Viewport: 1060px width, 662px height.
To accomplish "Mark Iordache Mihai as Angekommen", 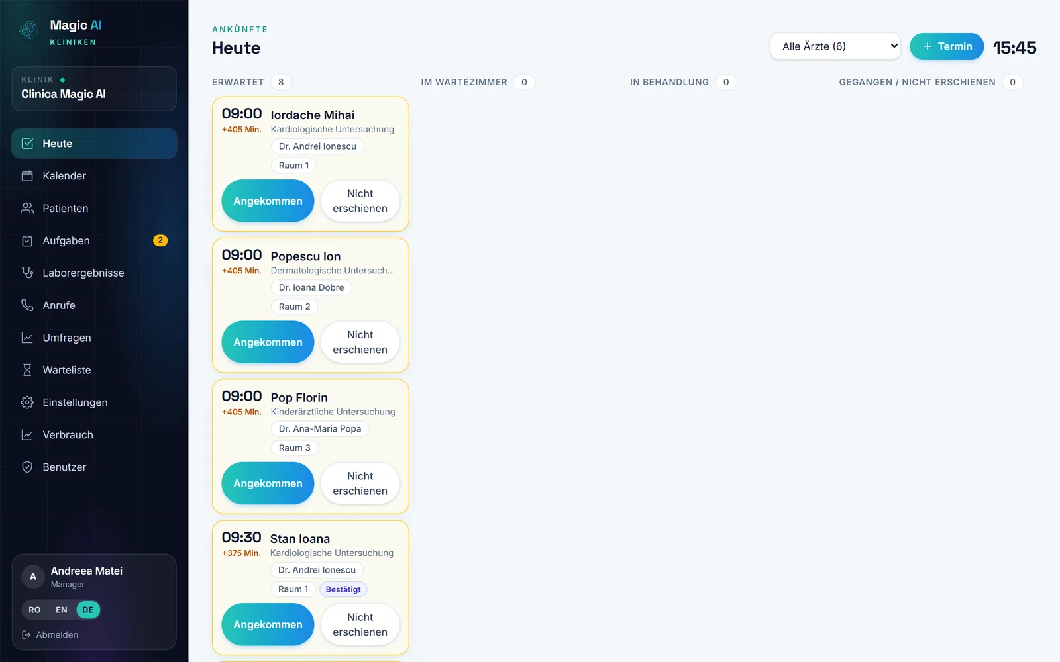I will coord(268,201).
